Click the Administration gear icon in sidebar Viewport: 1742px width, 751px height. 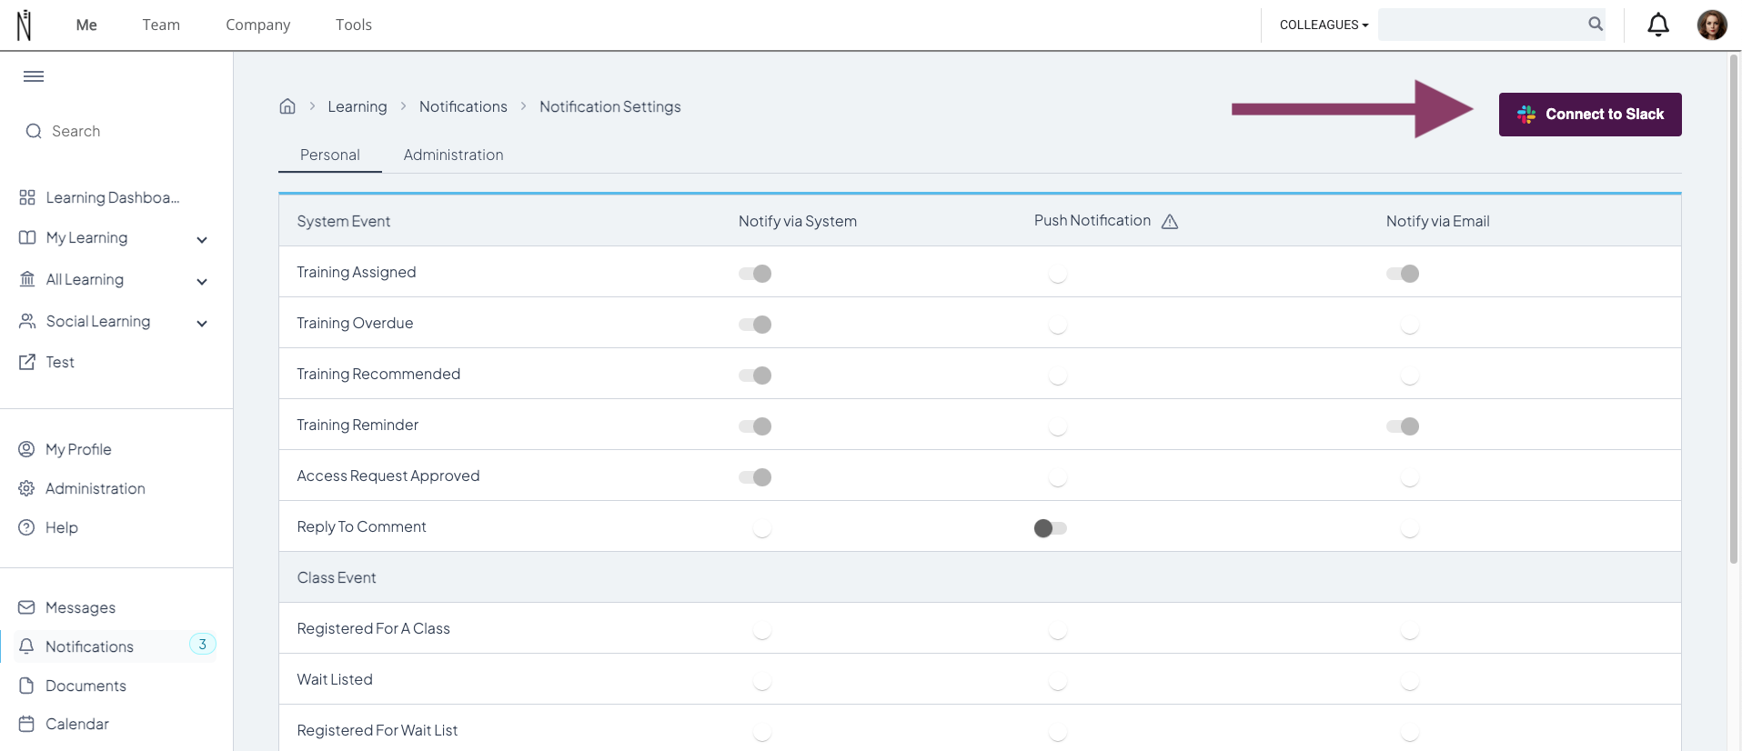(x=27, y=488)
